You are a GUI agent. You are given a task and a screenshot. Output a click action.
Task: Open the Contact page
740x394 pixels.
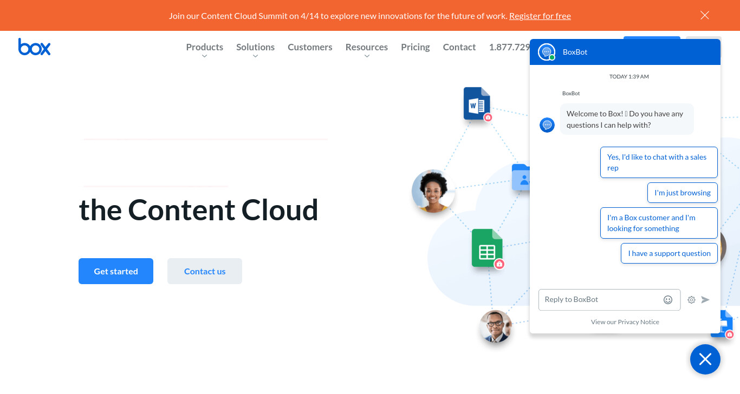coord(459,47)
